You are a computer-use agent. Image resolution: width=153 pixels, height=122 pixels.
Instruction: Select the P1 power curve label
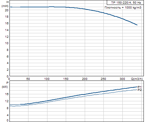click(140, 87)
